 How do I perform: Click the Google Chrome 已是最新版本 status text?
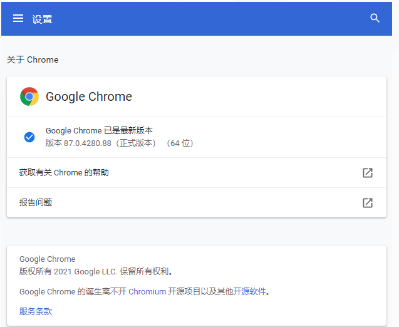(x=99, y=130)
